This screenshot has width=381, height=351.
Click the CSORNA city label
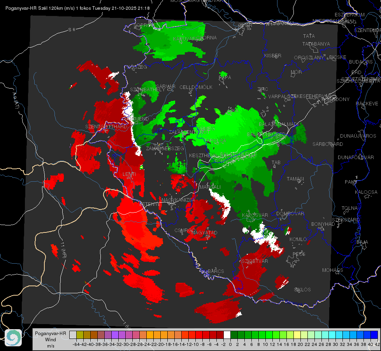[206, 38]
